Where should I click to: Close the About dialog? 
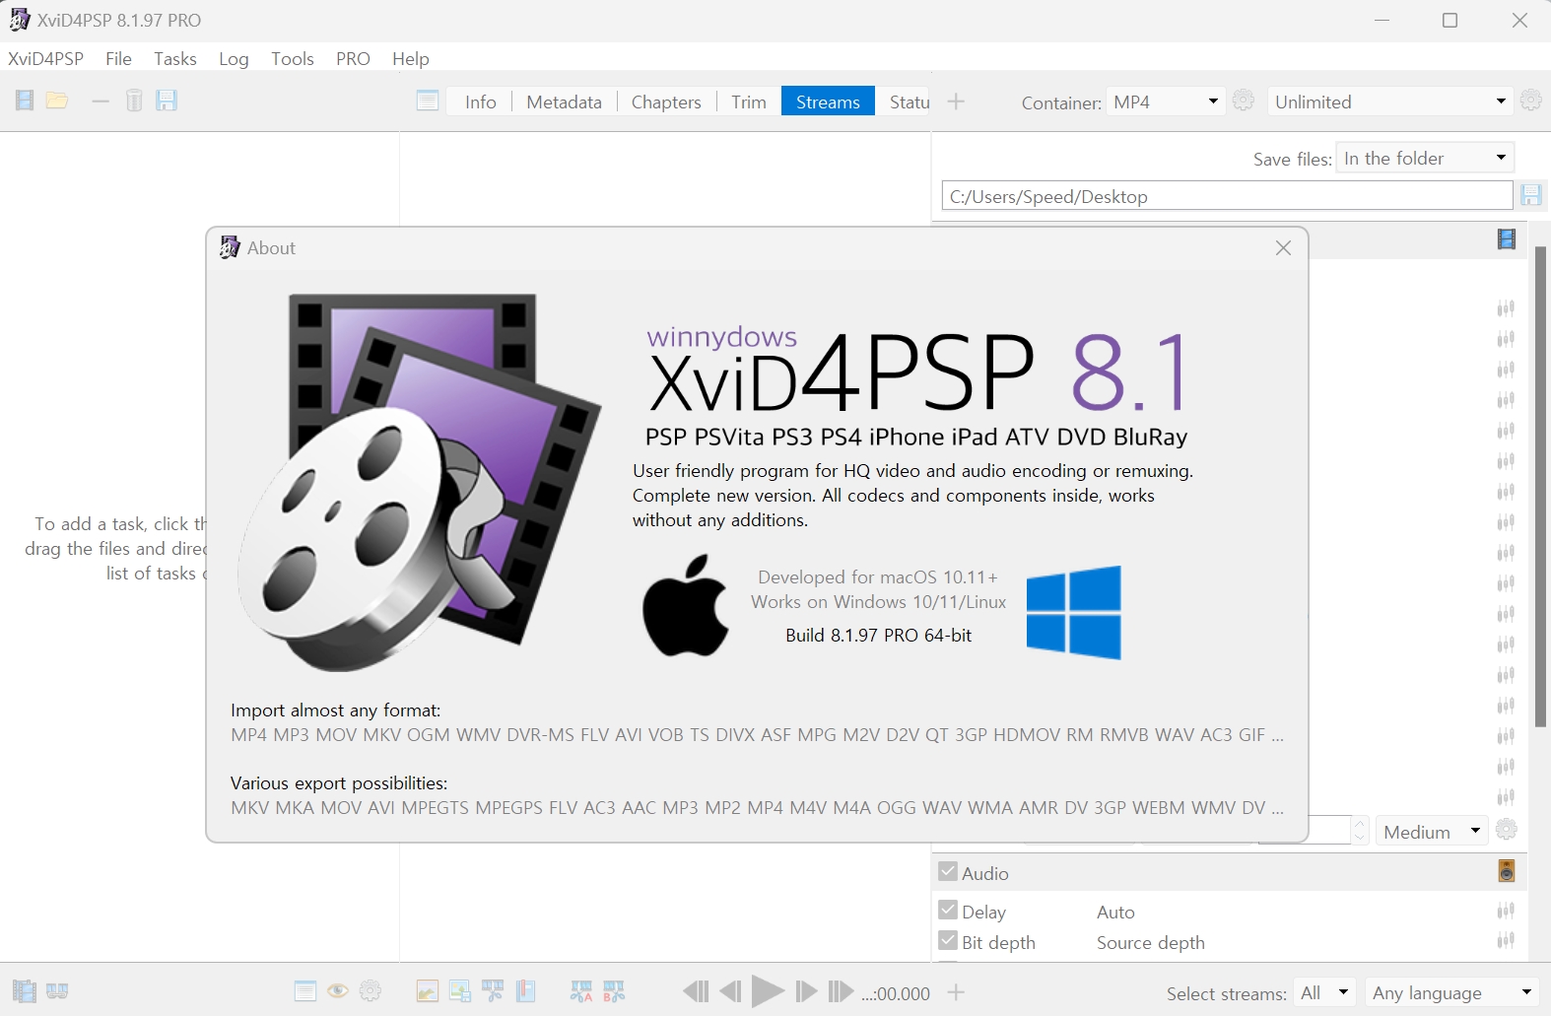coord(1283,247)
